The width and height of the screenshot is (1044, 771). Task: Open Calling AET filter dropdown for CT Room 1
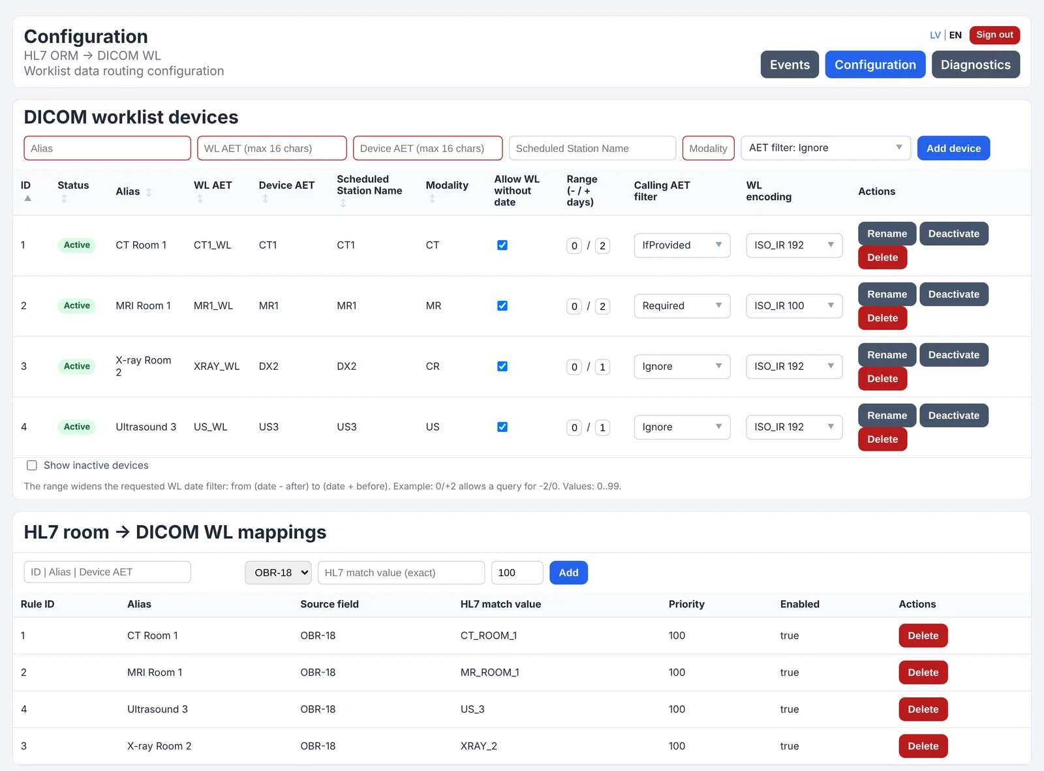[x=682, y=245]
